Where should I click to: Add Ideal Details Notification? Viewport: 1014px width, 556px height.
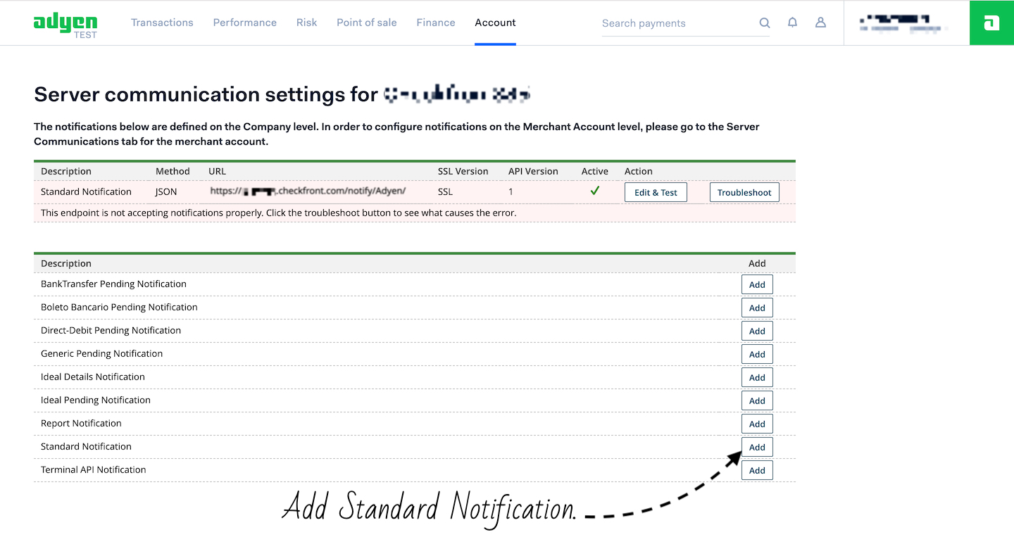(x=757, y=377)
